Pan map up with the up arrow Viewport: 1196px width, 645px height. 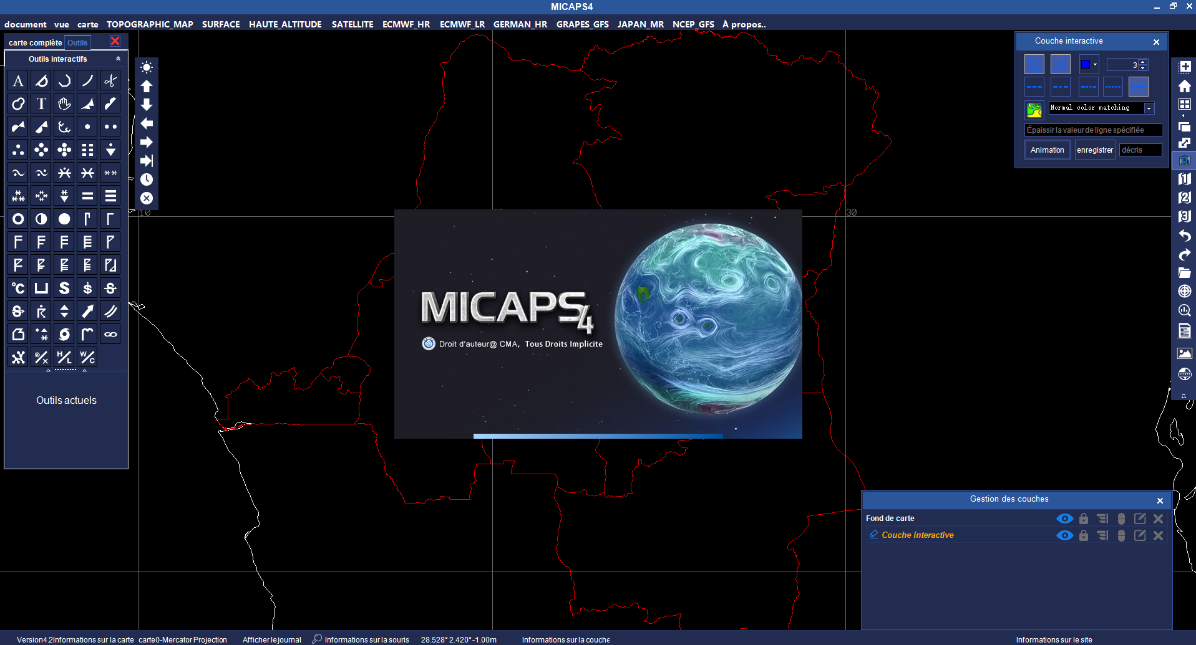[147, 86]
